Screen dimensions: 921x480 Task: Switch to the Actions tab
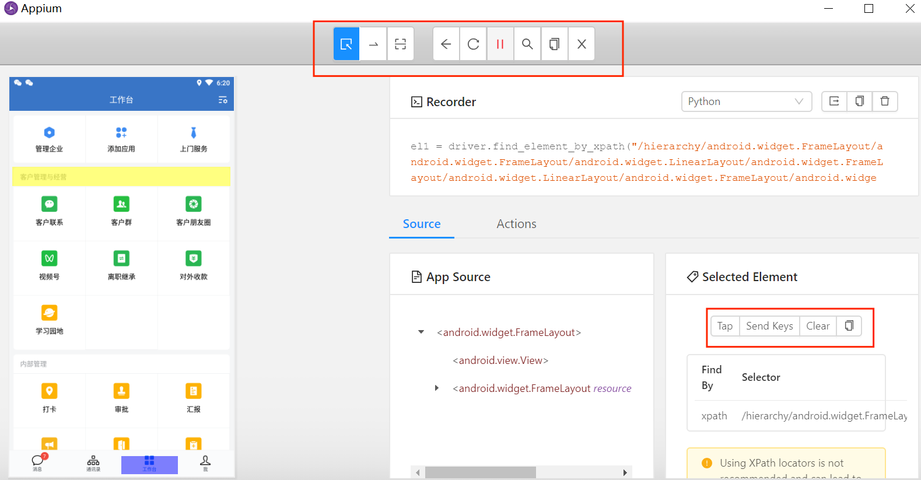(x=516, y=224)
